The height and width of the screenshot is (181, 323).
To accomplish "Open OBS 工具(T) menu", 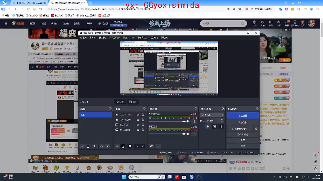I will [x=155, y=37].
